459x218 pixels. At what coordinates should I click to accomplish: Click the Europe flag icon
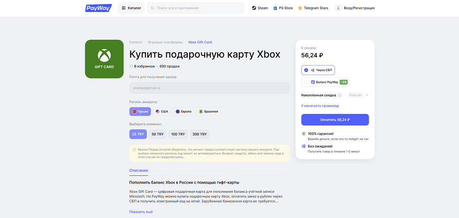(177, 111)
